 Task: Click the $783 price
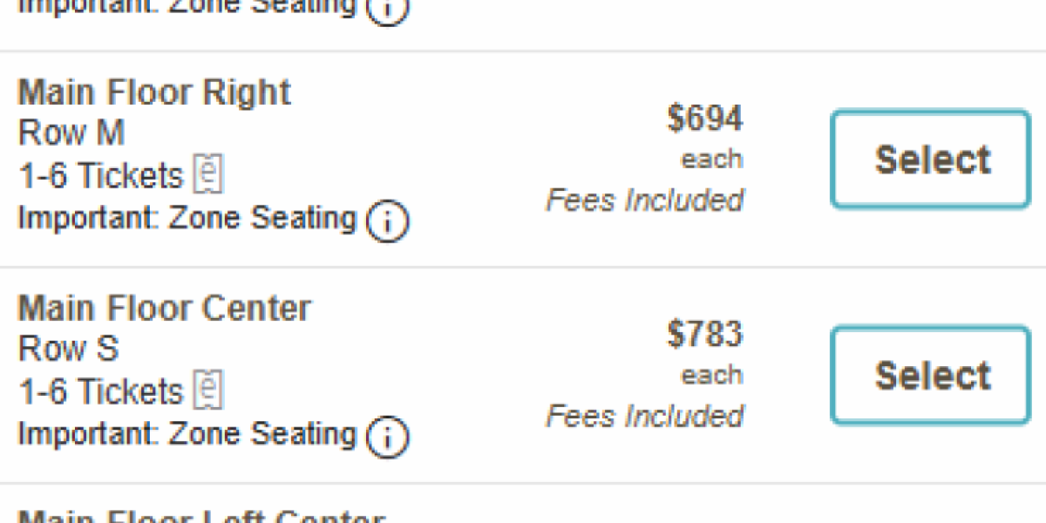(x=705, y=335)
